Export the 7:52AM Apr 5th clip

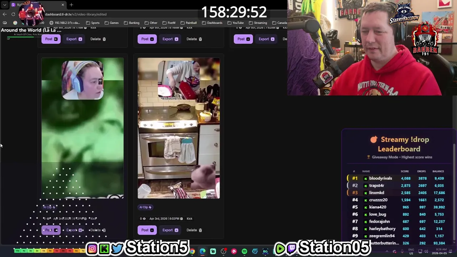(266, 39)
